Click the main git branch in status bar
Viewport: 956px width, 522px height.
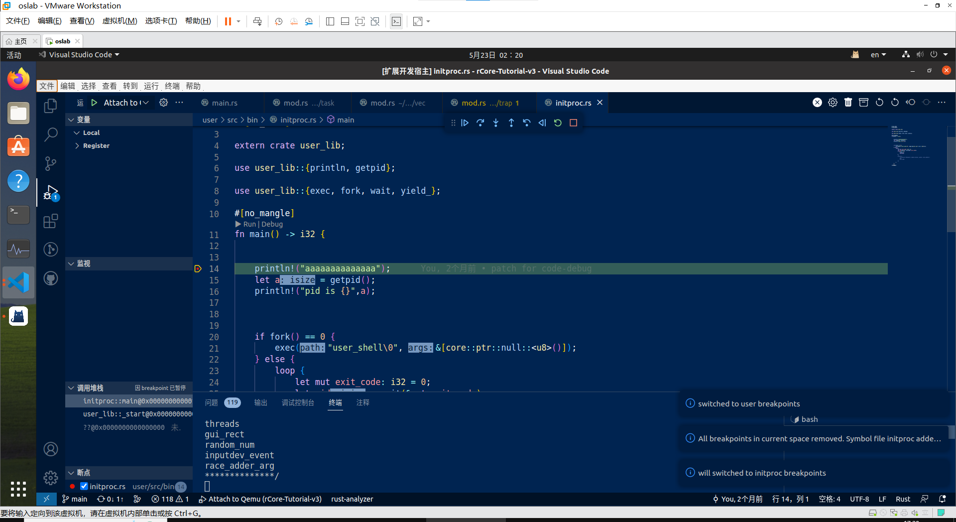[75, 499]
